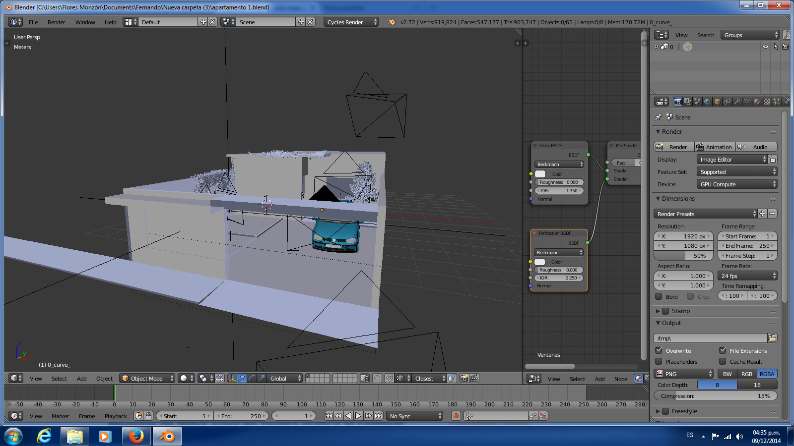Switch to the Material properties sphere icon

pyautogui.click(x=757, y=102)
